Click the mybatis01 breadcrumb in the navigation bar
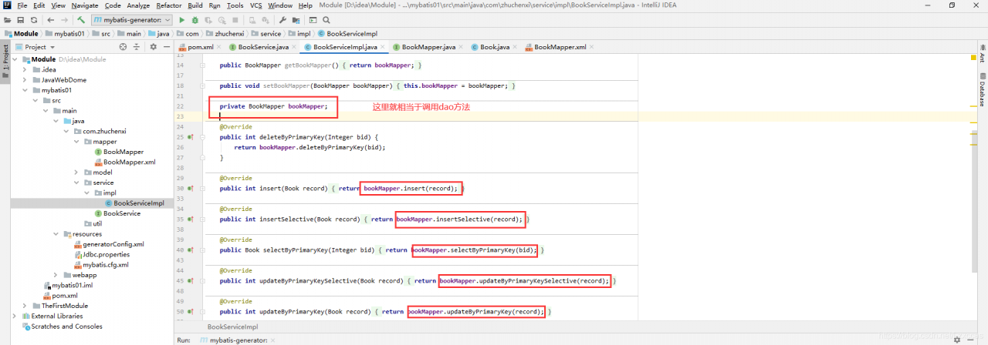Viewport: 988px width, 345px height. coord(63,33)
